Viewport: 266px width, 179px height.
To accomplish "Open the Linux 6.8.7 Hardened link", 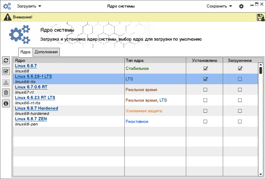I will tap(36, 108).
